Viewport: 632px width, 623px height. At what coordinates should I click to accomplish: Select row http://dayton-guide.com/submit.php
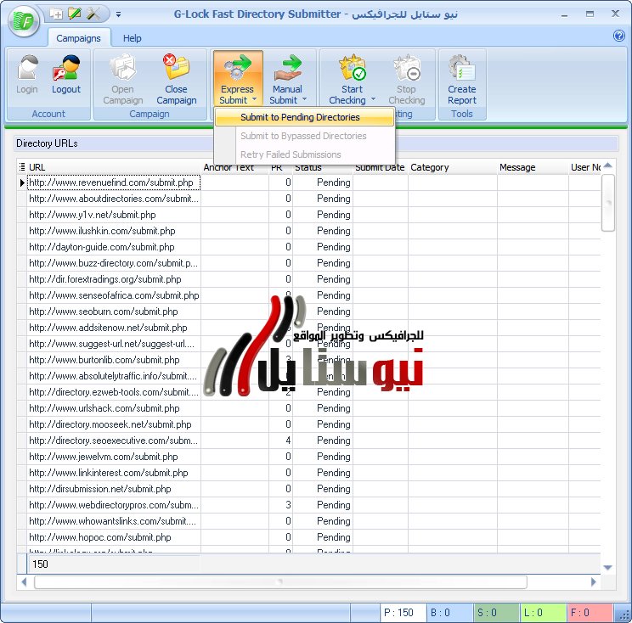click(x=114, y=247)
